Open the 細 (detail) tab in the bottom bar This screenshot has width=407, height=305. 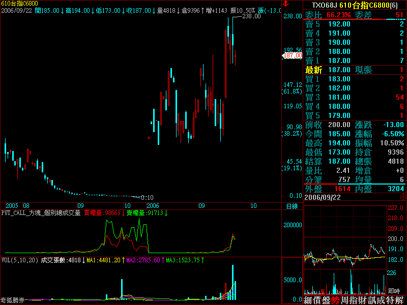pyautogui.click(x=309, y=300)
